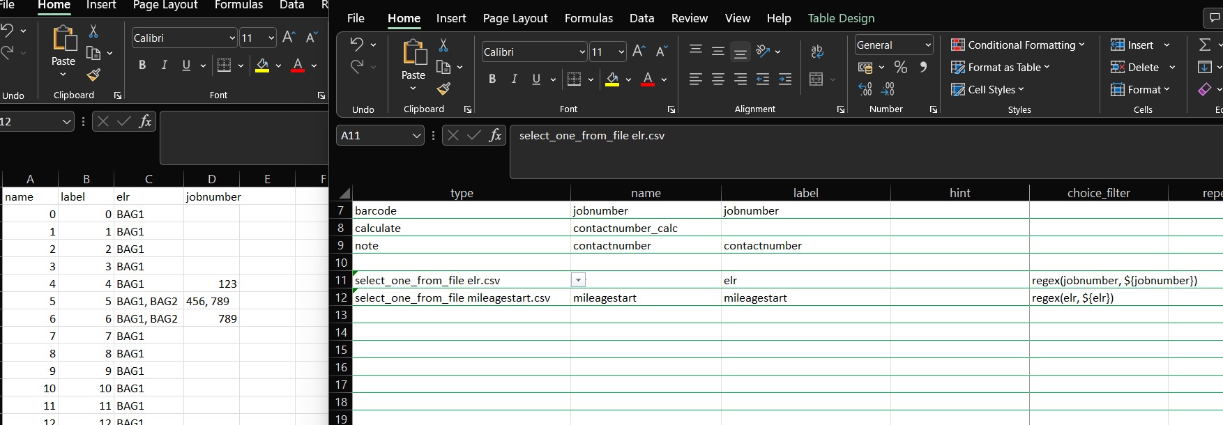Expand the Conditional Formatting menu

coord(1018,45)
